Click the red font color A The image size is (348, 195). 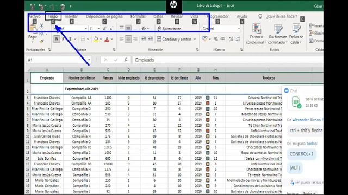pyautogui.click(x=107, y=39)
